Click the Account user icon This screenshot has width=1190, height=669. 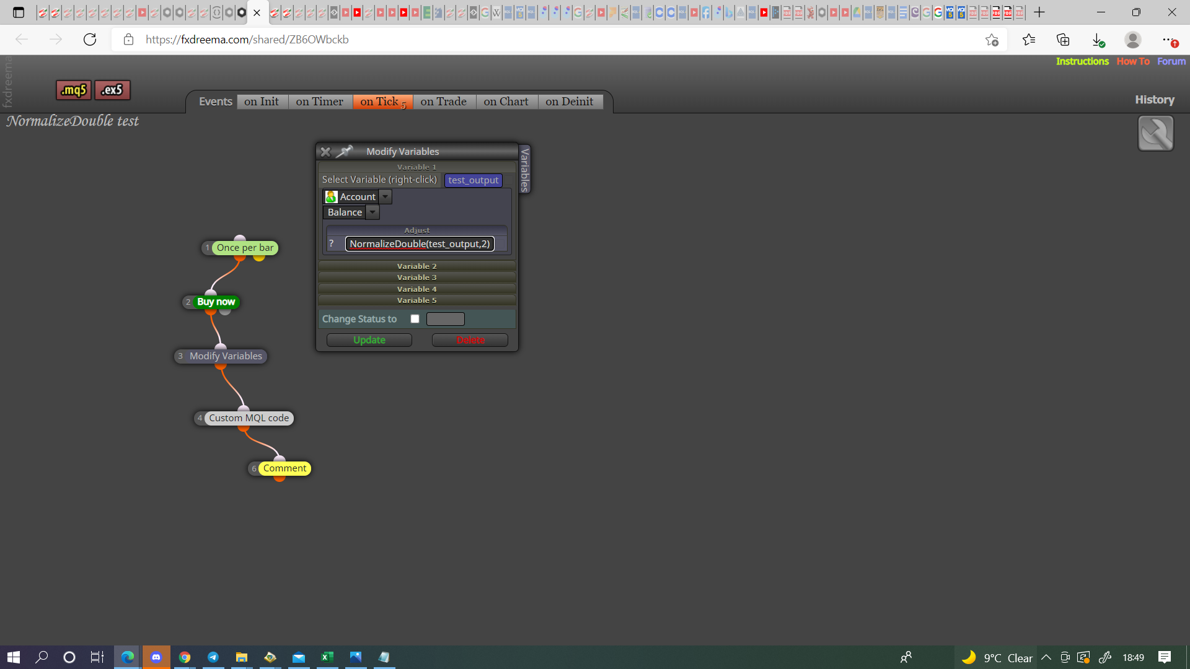(331, 197)
